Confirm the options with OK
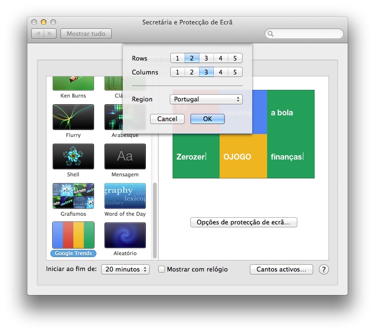The height and width of the screenshot is (333, 375). [207, 119]
